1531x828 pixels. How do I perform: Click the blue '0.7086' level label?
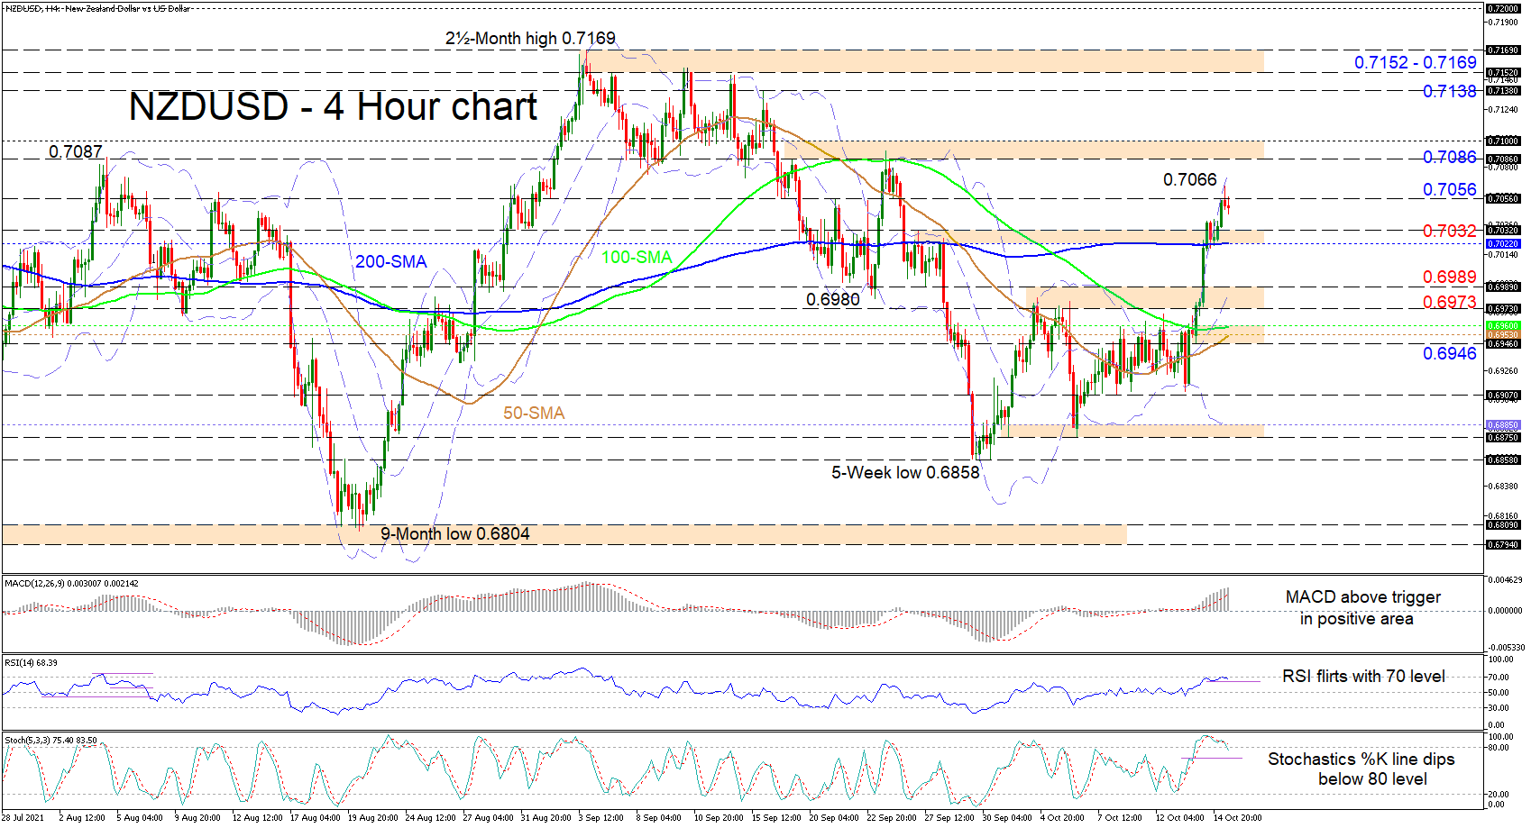[x=1450, y=157]
